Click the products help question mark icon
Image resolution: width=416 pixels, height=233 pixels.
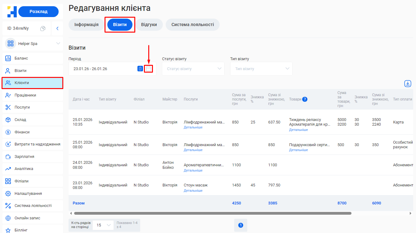pyautogui.click(x=305, y=99)
